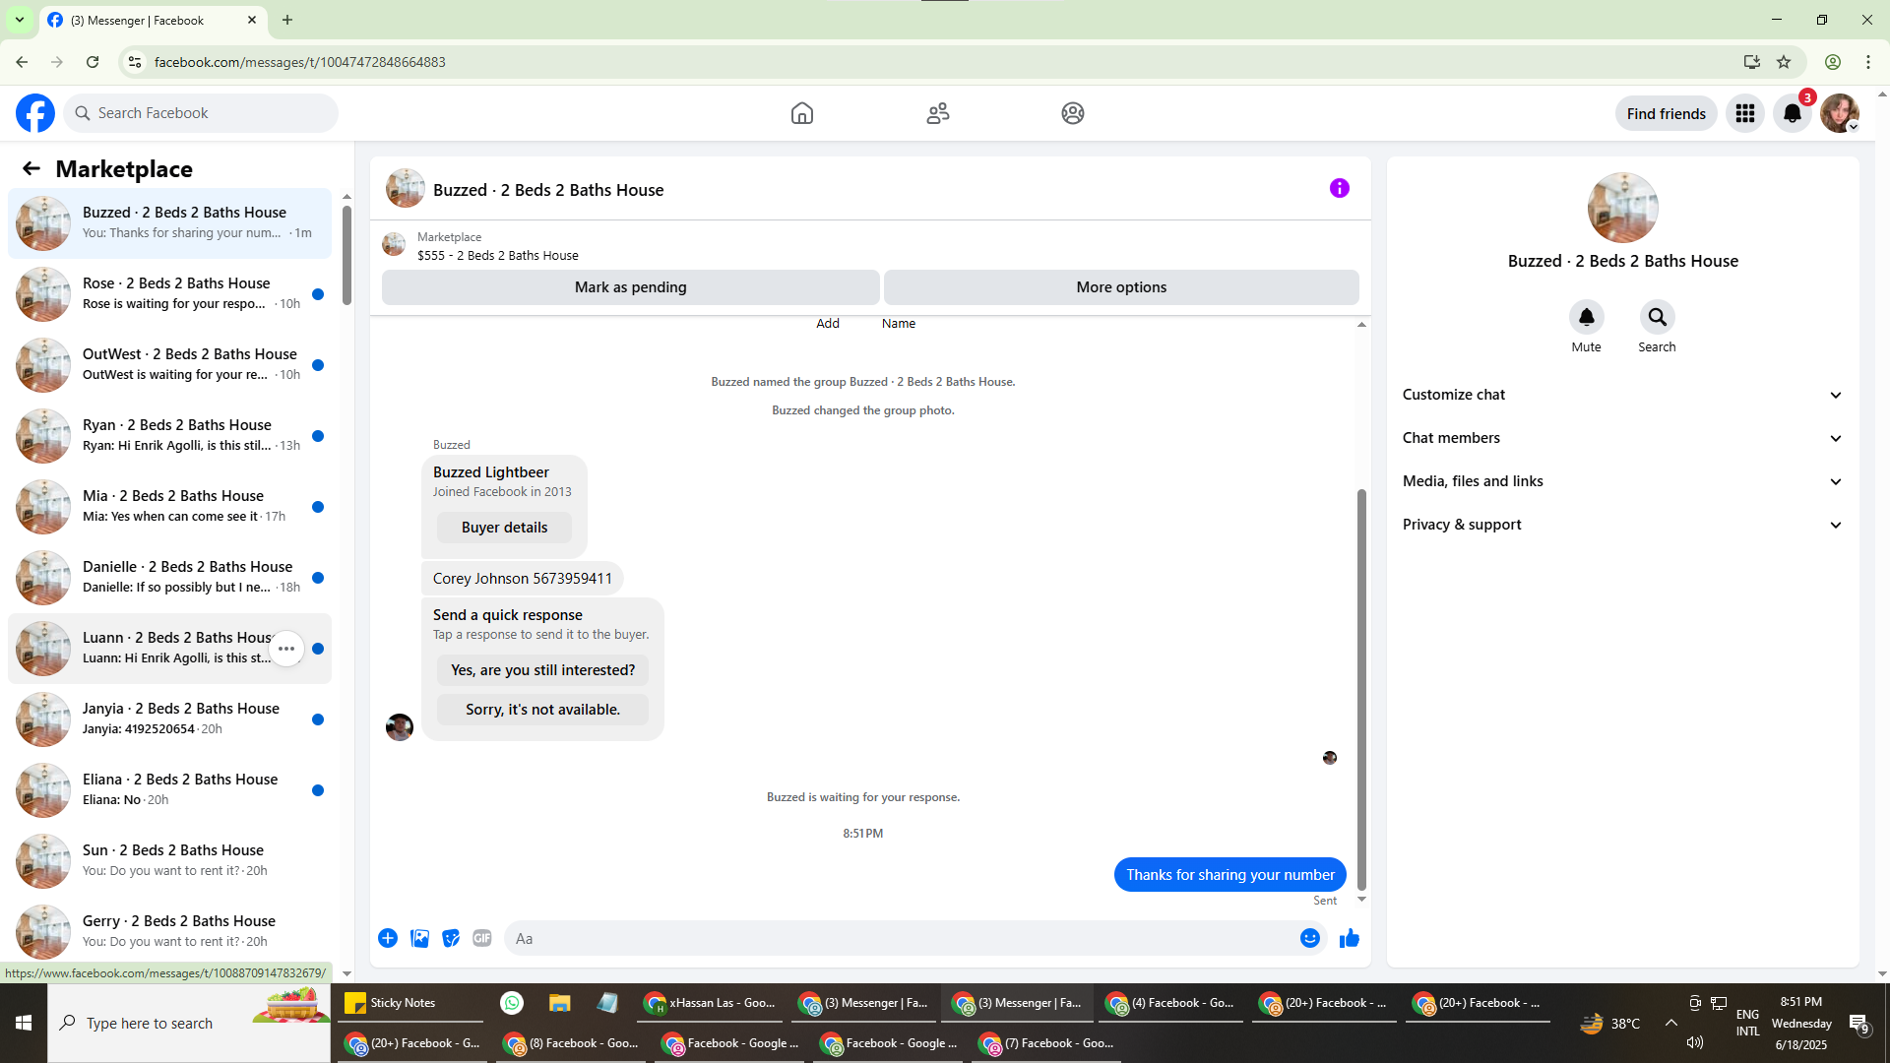
Task: Open the Home feed icon
Action: click(802, 113)
